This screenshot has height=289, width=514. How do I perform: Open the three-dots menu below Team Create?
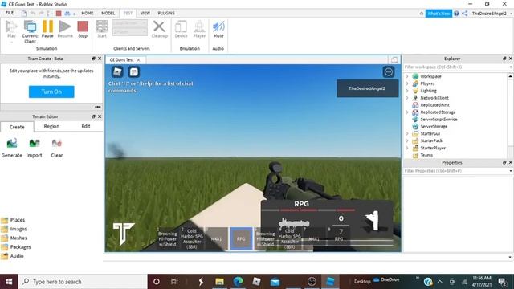click(x=98, y=107)
